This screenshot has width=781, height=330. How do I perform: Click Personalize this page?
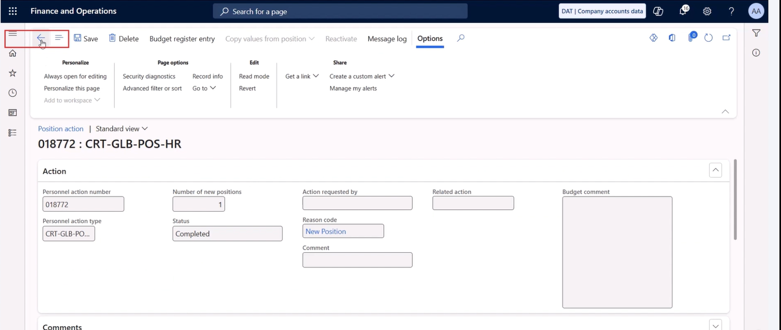click(x=72, y=88)
